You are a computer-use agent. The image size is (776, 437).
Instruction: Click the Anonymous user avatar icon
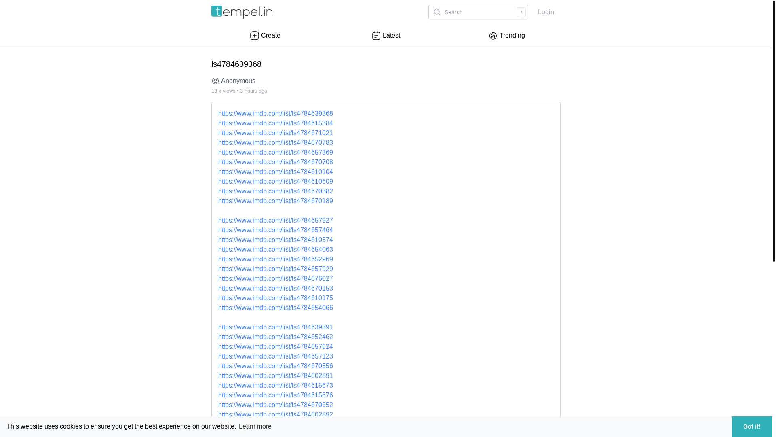point(215,81)
